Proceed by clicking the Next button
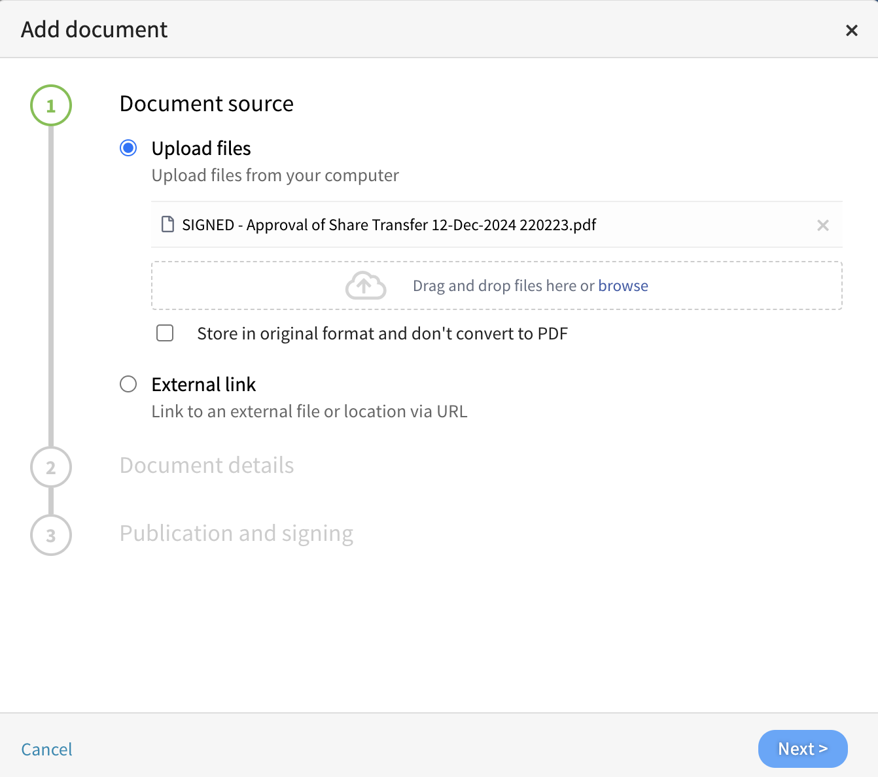 tap(803, 749)
